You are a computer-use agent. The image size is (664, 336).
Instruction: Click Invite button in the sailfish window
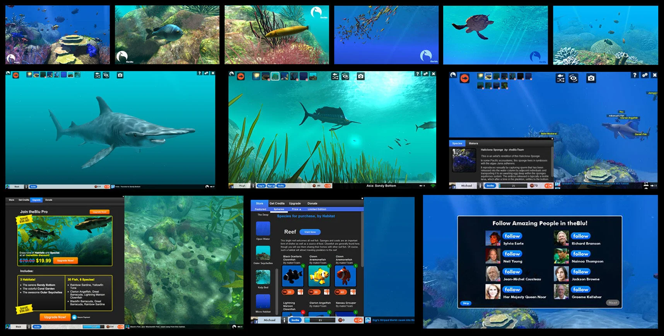point(281,186)
